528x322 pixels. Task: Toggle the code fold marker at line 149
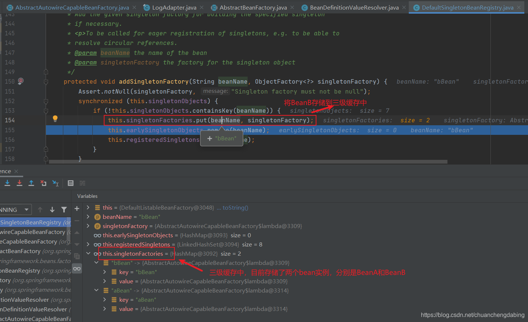(46, 72)
